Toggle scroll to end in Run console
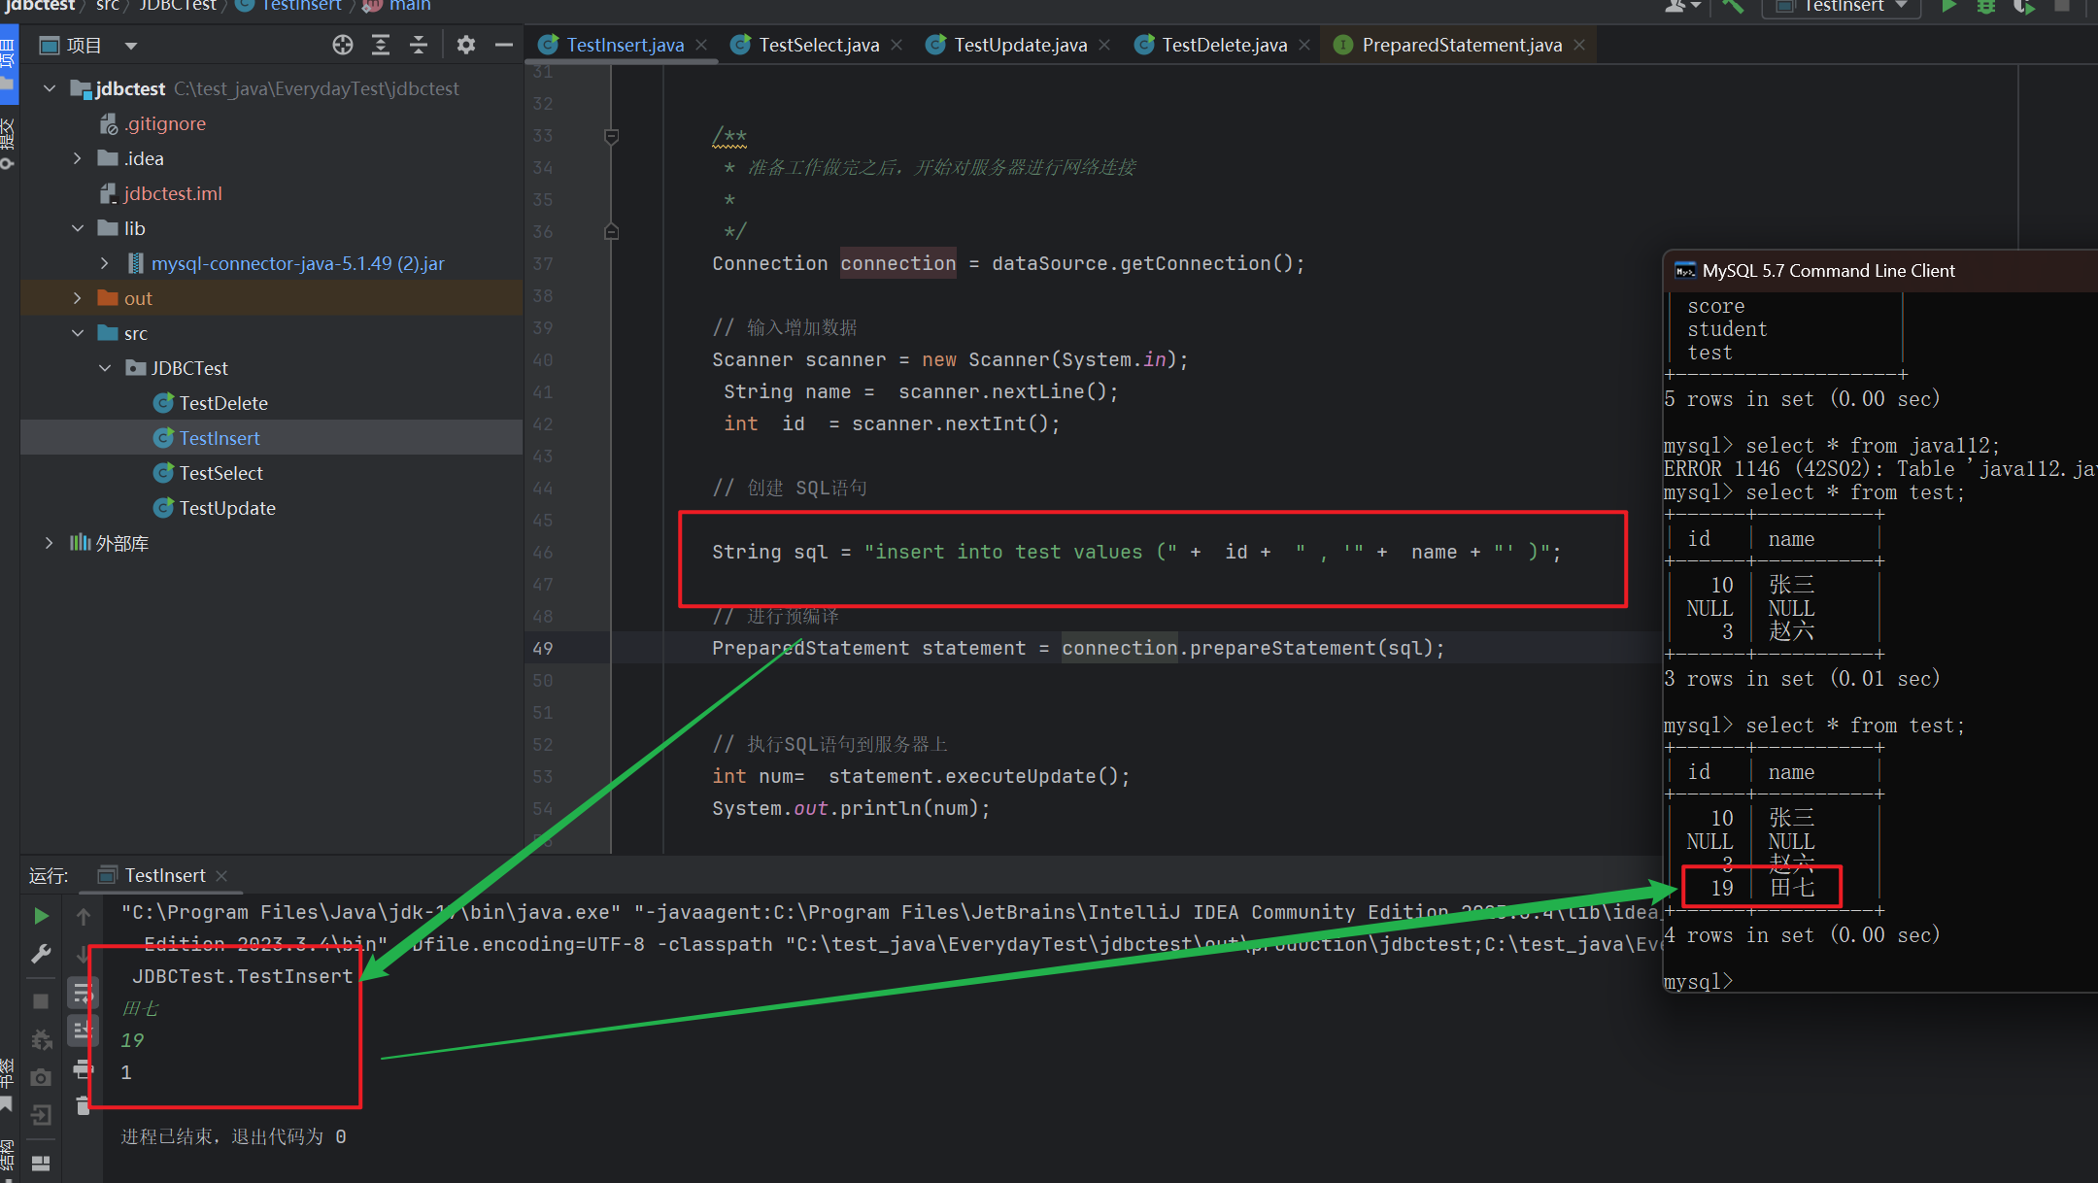Screen dimensions: 2098x1183 point(84,1030)
